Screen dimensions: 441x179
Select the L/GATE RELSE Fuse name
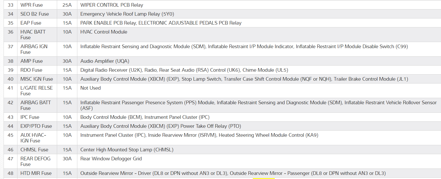coord(36,91)
